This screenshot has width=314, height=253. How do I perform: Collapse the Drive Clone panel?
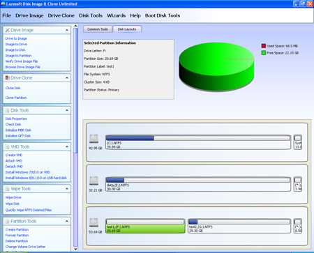67,78
